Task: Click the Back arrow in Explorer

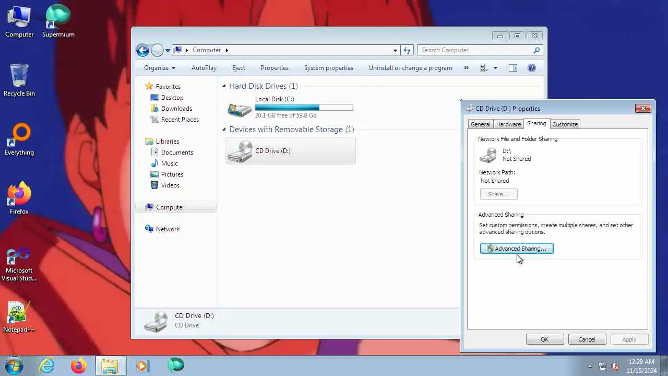Action: click(142, 50)
